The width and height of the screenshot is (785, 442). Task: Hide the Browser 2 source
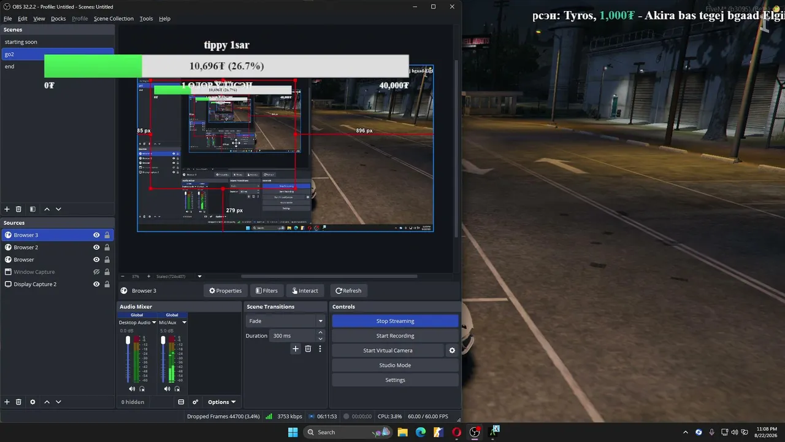coord(96,247)
